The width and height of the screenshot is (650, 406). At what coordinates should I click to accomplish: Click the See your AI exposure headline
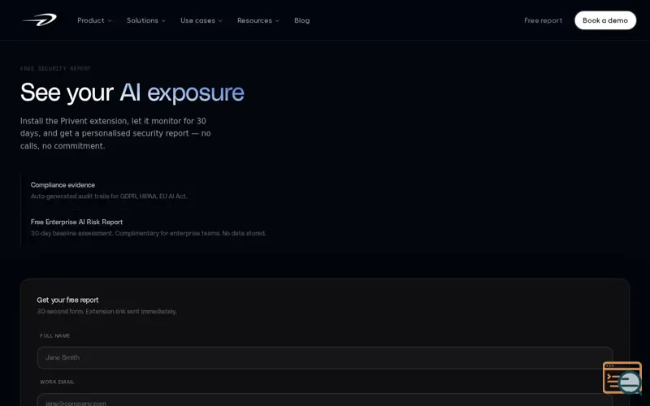pyautogui.click(x=132, y=92)
